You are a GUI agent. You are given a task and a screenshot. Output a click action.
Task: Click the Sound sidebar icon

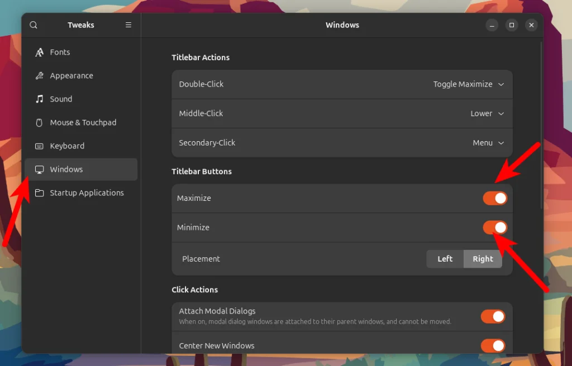point(40,99)
